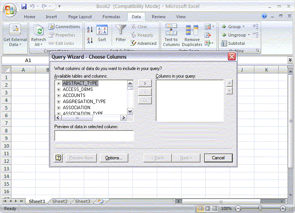Viewport: 295px width, 213px height.
Task: Open Text to Columns
Action: coord(171,35)
